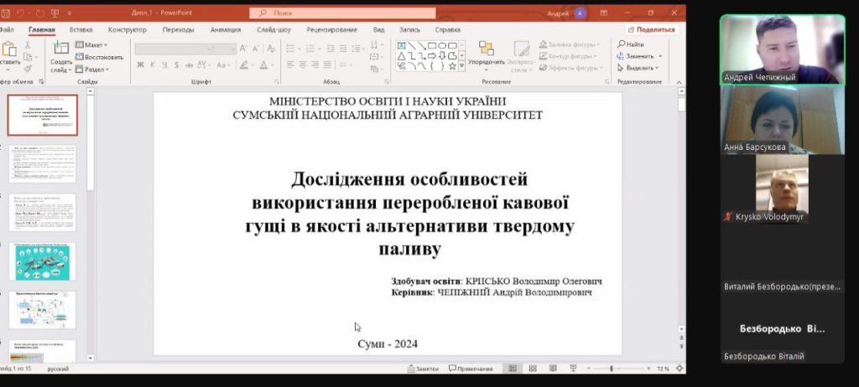859x387 pixels.
Task: Start slideshow from status bar icon
Action: 573,369
